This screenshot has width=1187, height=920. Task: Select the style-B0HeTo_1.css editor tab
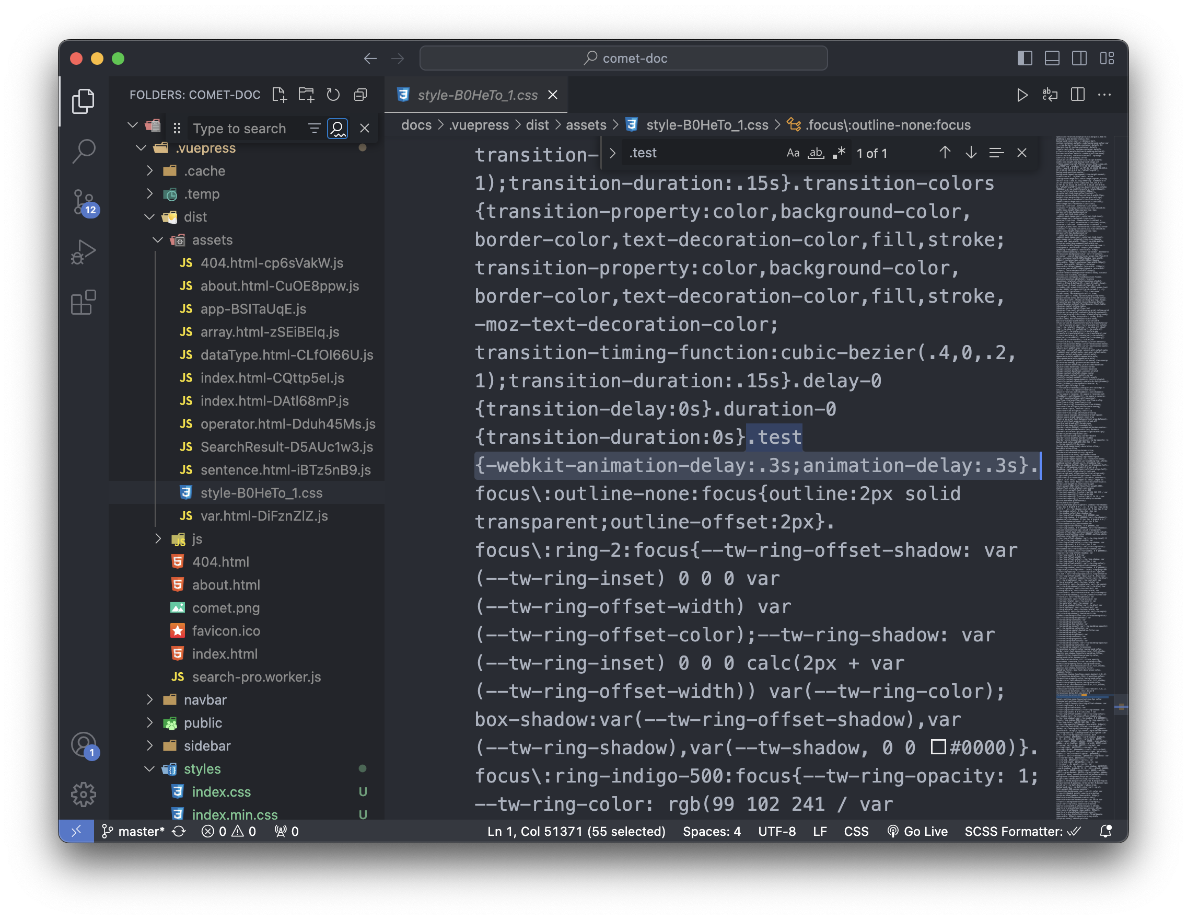click(x=477, y=95)
